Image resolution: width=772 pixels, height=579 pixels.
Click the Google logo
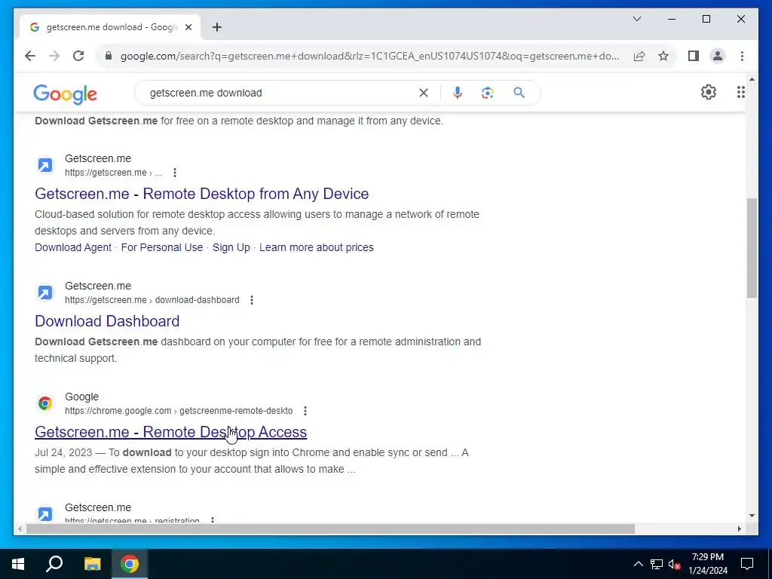click(65, 93)
